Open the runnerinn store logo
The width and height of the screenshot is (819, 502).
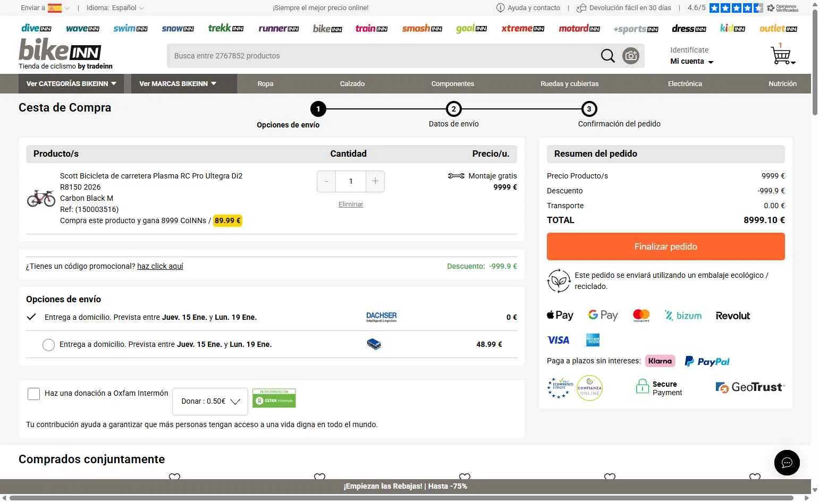[278, 28]
